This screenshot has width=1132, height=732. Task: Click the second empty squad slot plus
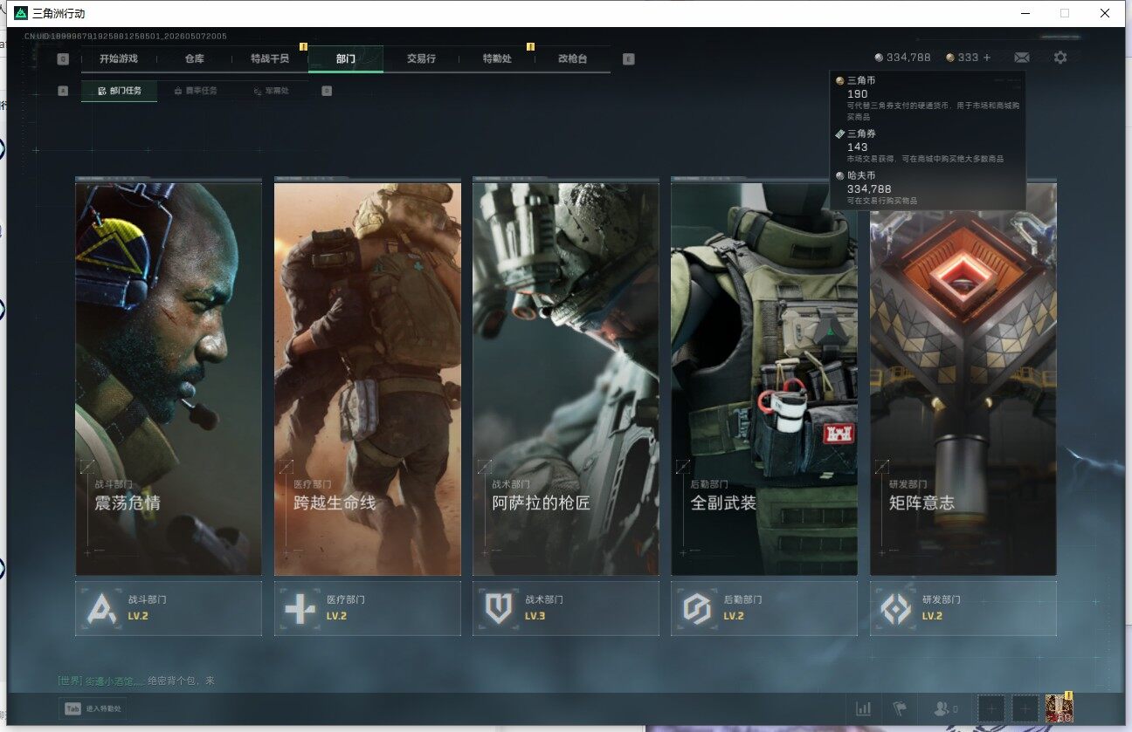(x=1025, y=708)
